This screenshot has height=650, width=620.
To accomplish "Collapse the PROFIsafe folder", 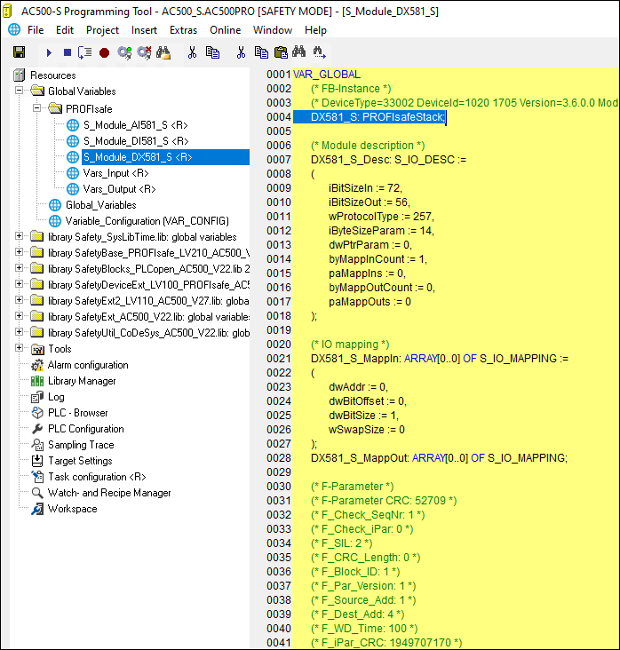I will point(37,108).
